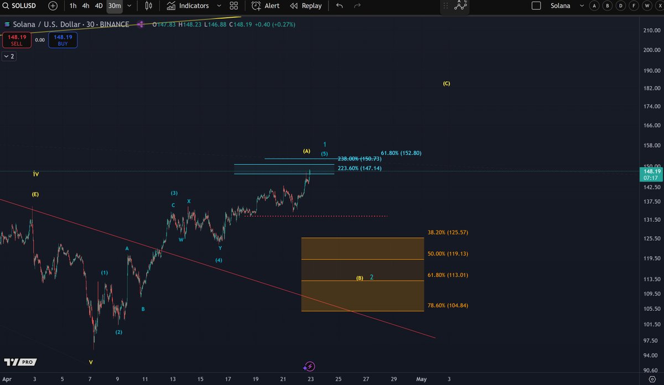Start bar Replay mode

point(306,6)
